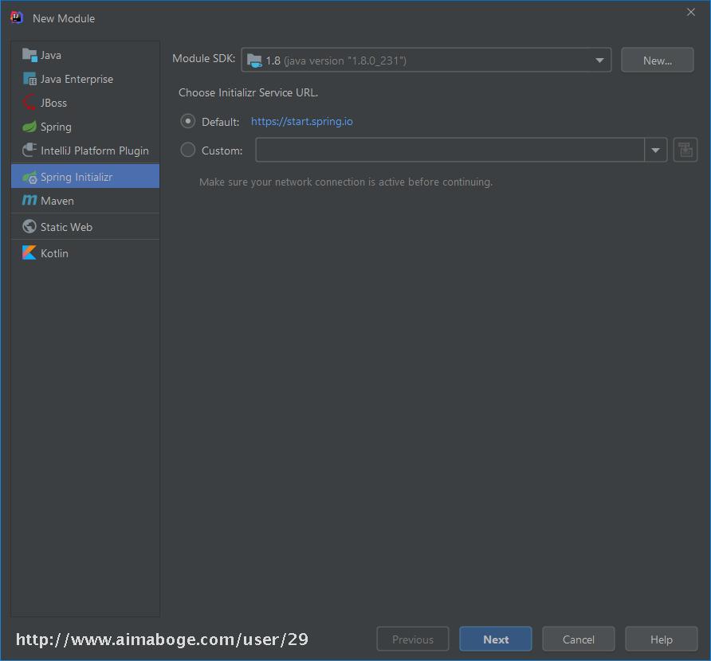The image size is (711, 661).
Task: Click the Java Enterprise module icon
Action: [x=29, y=79]
